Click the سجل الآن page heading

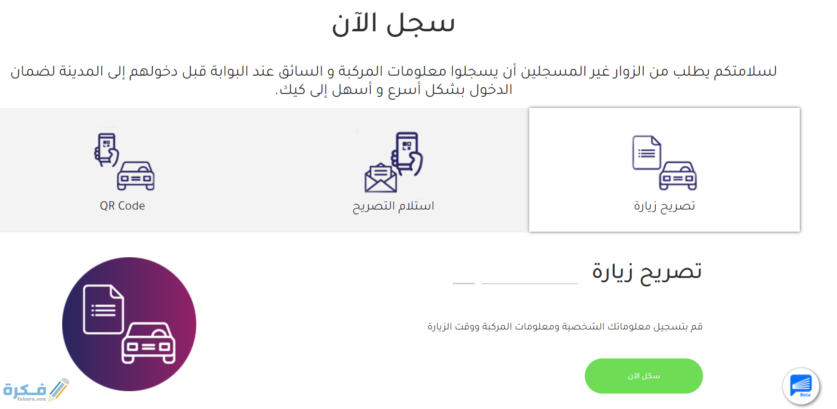pos(393,24)
